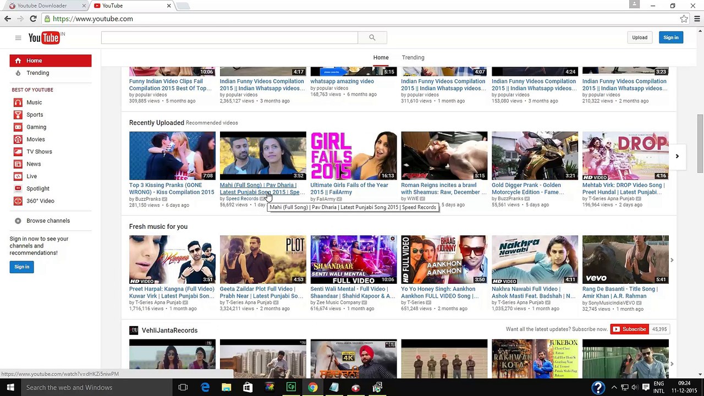Select Home in the left sidebar

tap(51, 61)
